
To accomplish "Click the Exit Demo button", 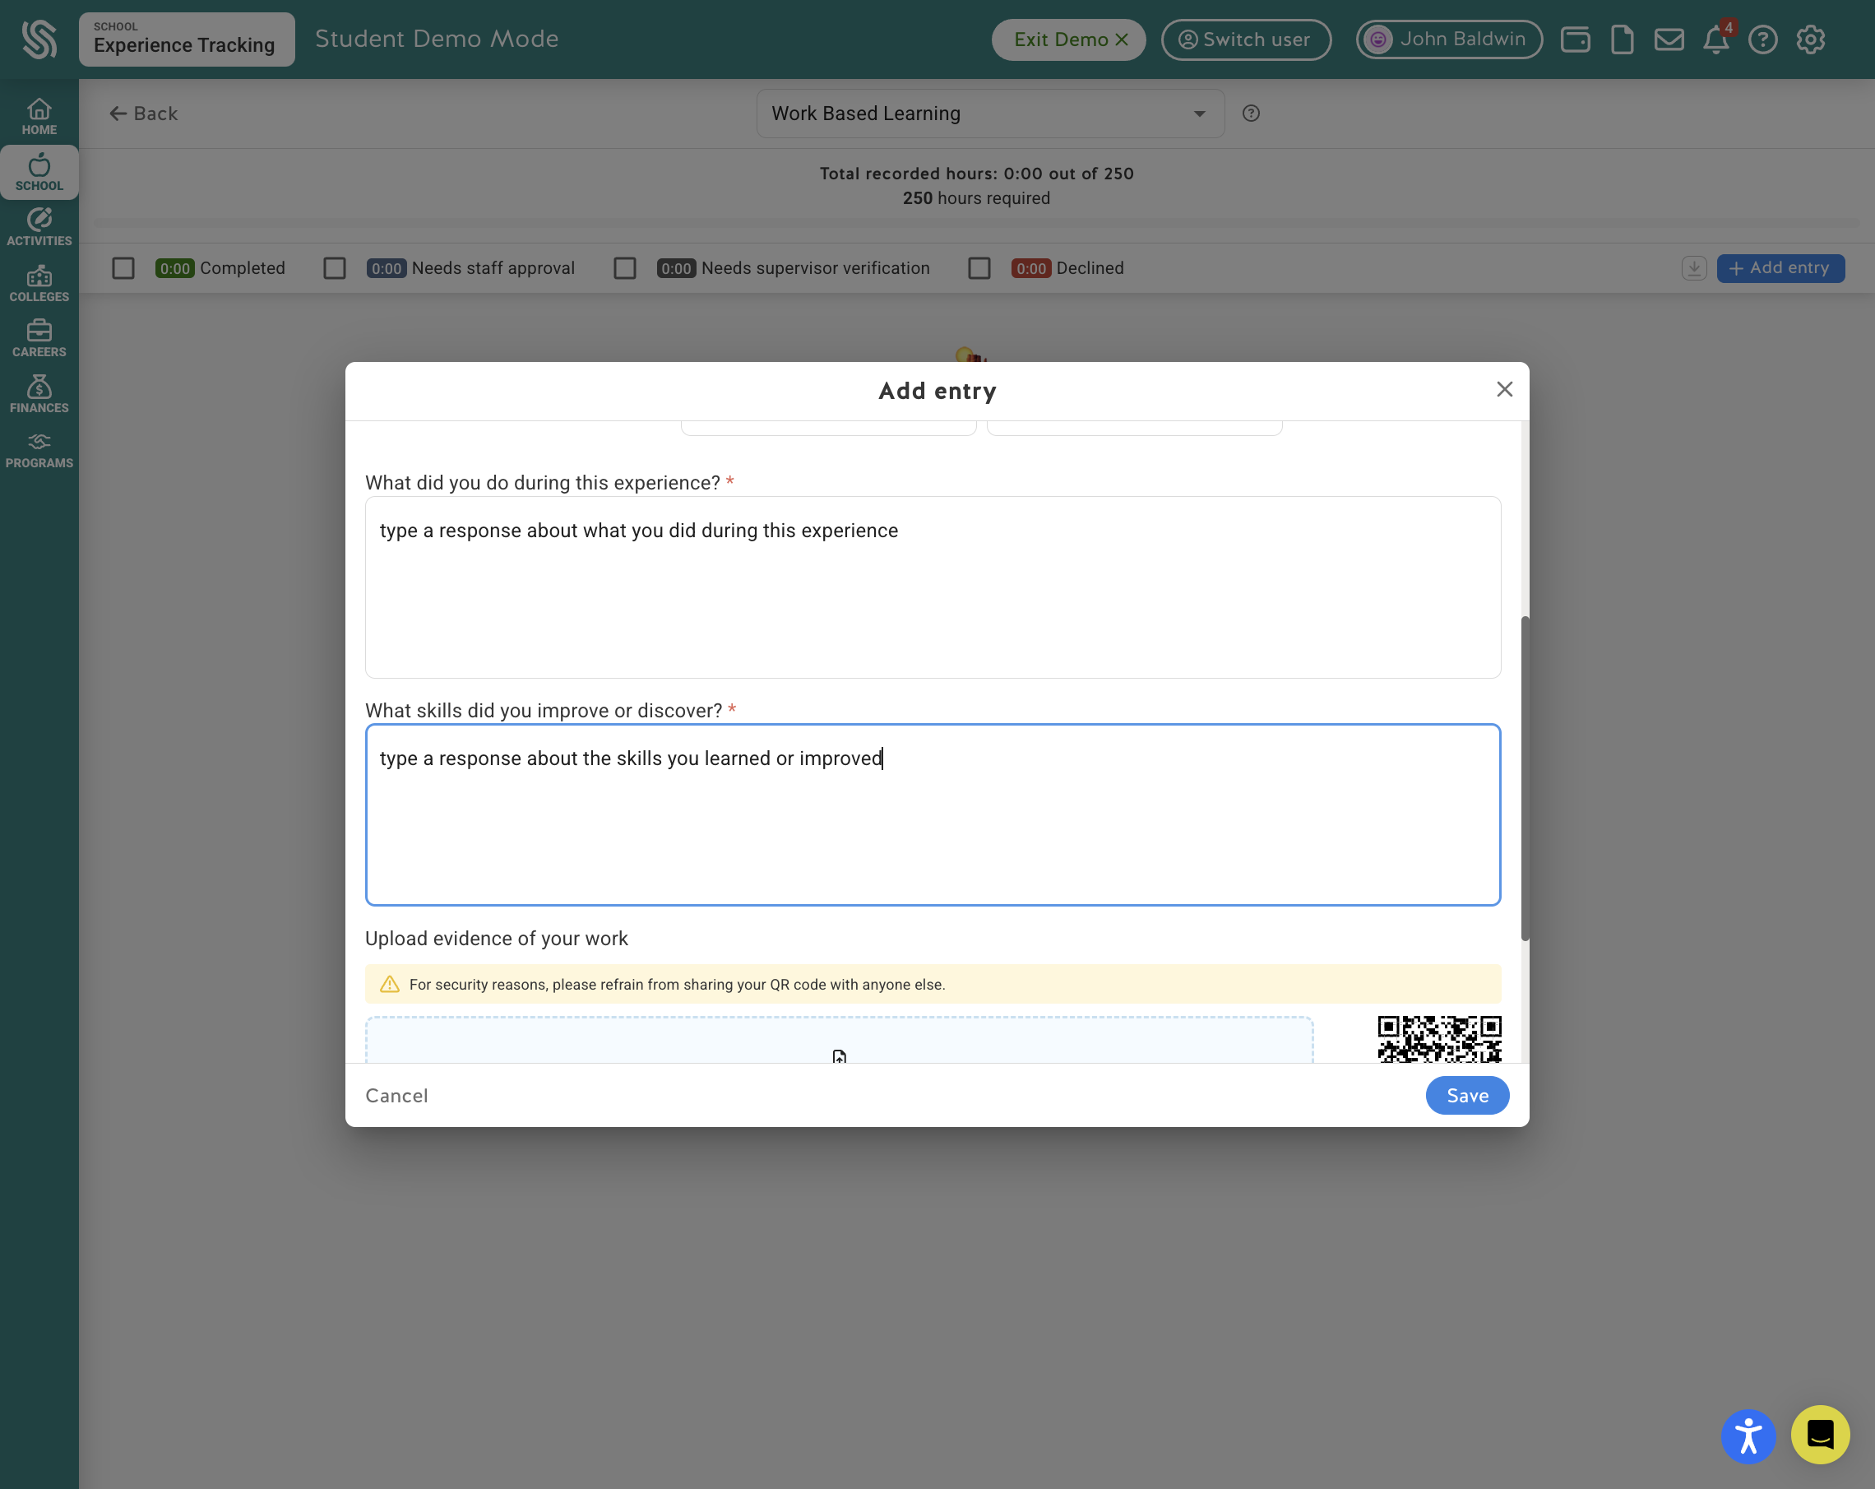I will pos(1069,39).
